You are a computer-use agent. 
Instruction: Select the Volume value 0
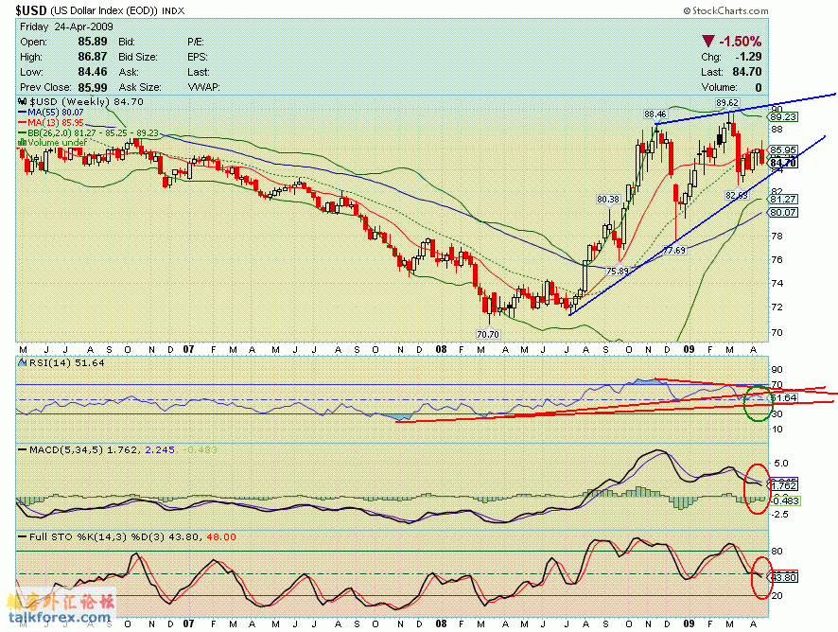tap(759, 87)
